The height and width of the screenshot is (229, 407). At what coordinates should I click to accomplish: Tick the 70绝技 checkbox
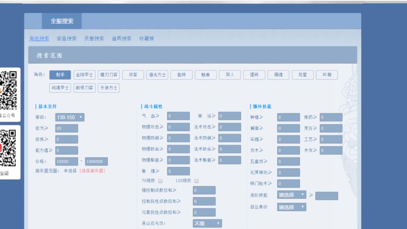(161, 181)
